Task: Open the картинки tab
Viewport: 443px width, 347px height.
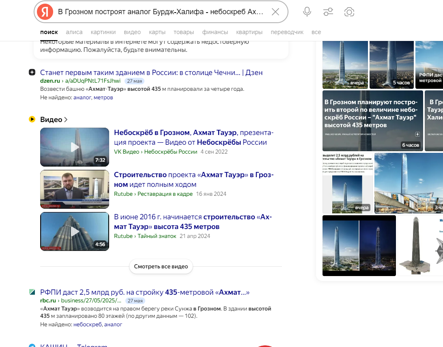Action: coord(103,32)
